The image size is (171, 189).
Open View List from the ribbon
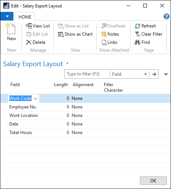click(38, 26)
